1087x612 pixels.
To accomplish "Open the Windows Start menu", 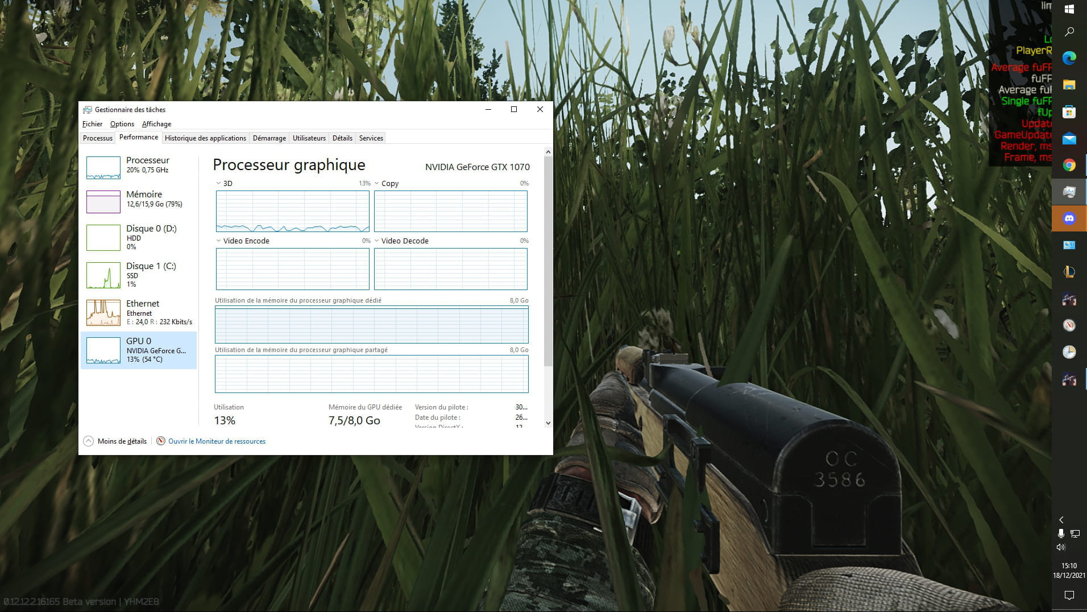I will [x=1069, y=9].
